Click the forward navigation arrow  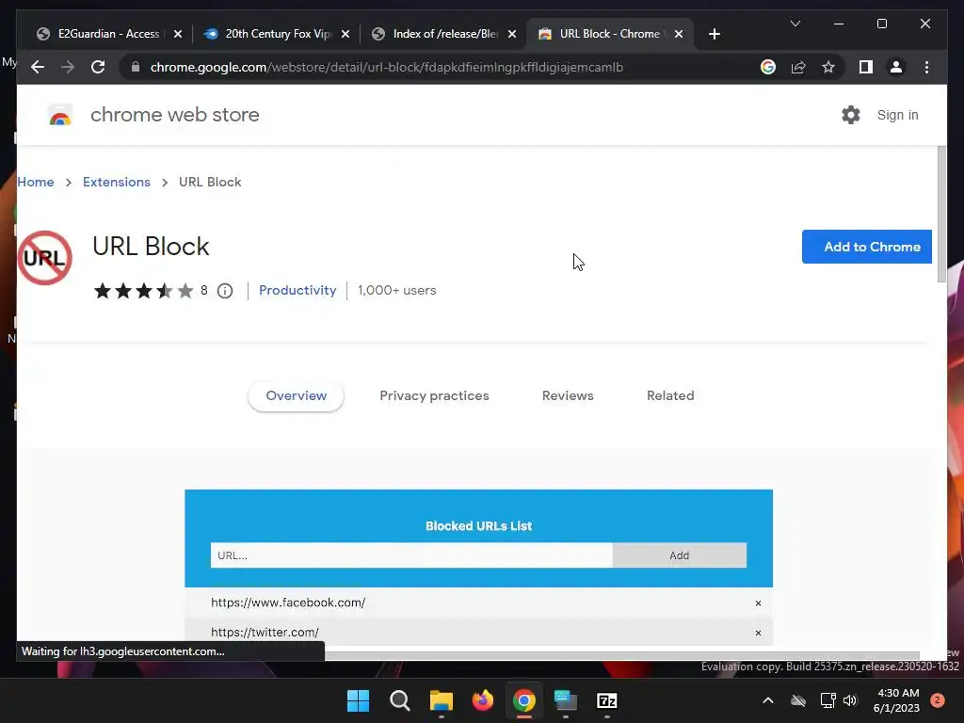(68, 67)
